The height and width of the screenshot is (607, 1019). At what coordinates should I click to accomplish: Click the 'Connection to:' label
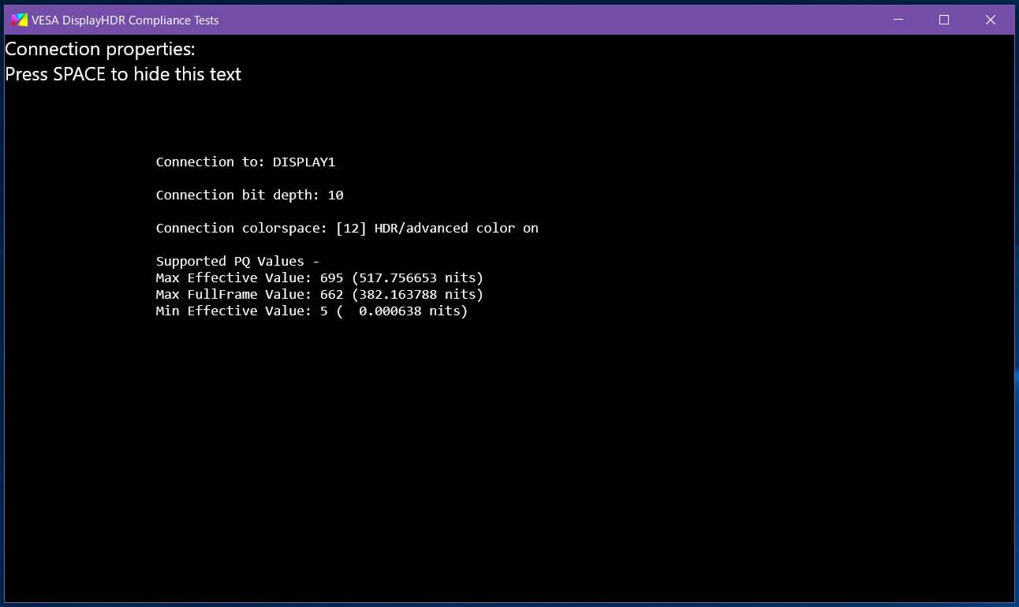[211, 162]
